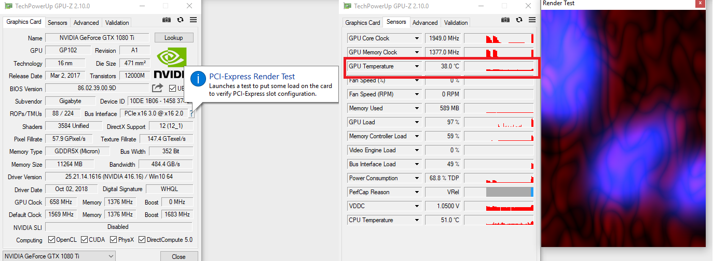
Task: Open hamburger menu in Graphics Card window
Action: coord(193,20)
